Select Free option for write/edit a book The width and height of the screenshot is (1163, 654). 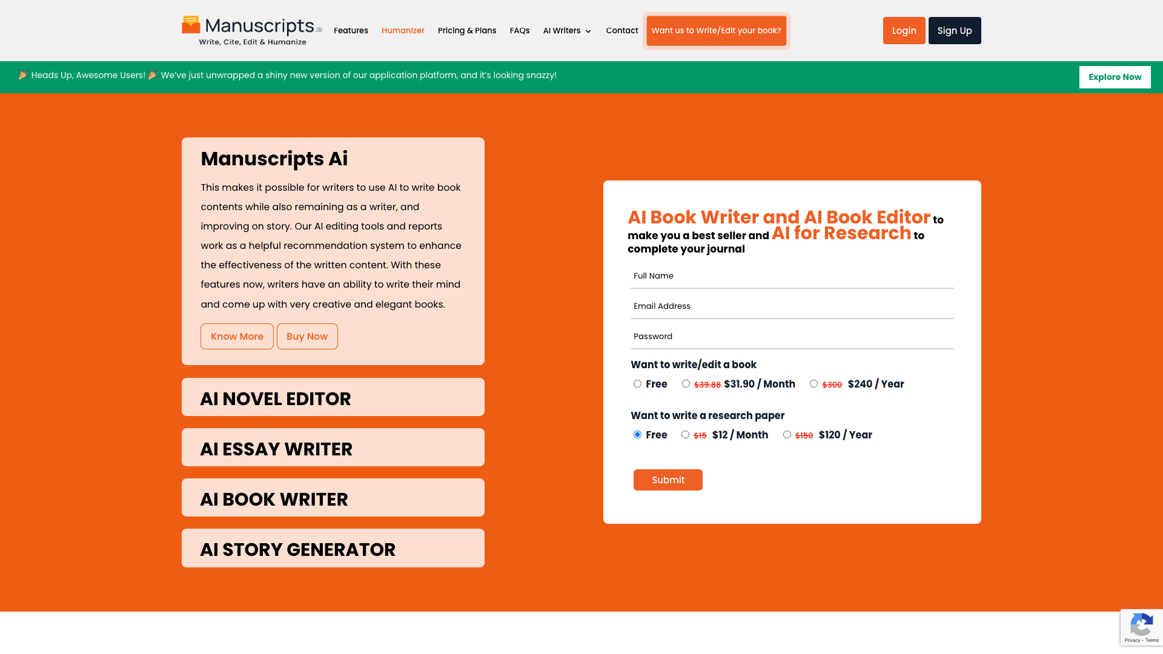click(x=637, y=383)
